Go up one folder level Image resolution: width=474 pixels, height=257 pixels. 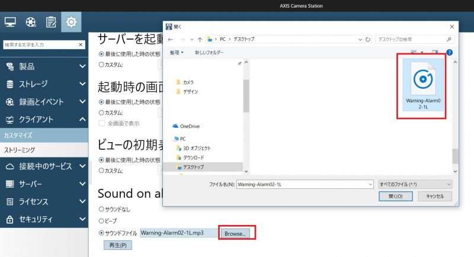(200, 39)
